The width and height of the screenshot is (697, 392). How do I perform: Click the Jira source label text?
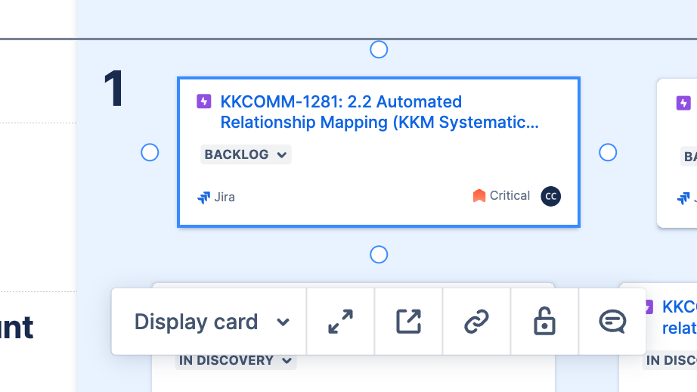[x=225, y=197]
